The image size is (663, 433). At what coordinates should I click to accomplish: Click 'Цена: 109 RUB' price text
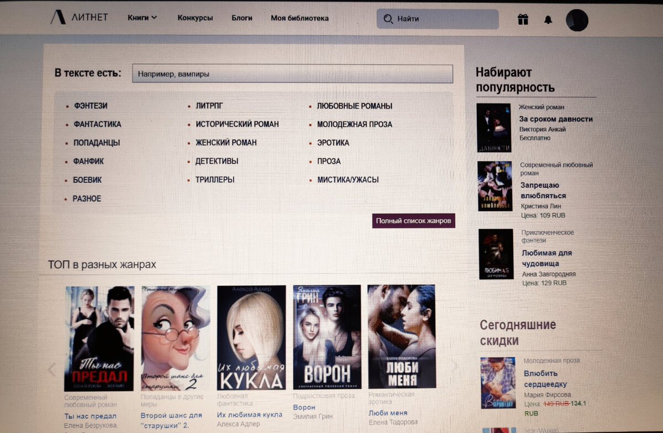click(x=544, y=215)
